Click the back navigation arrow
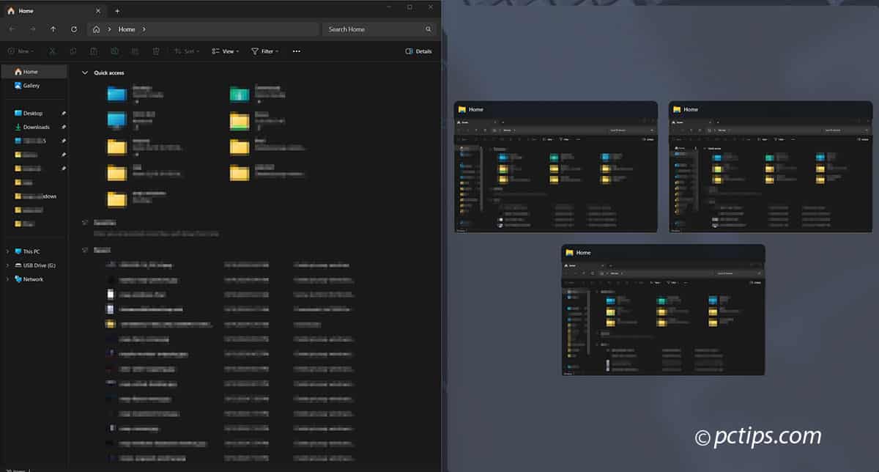 click(x=12, y=29)
